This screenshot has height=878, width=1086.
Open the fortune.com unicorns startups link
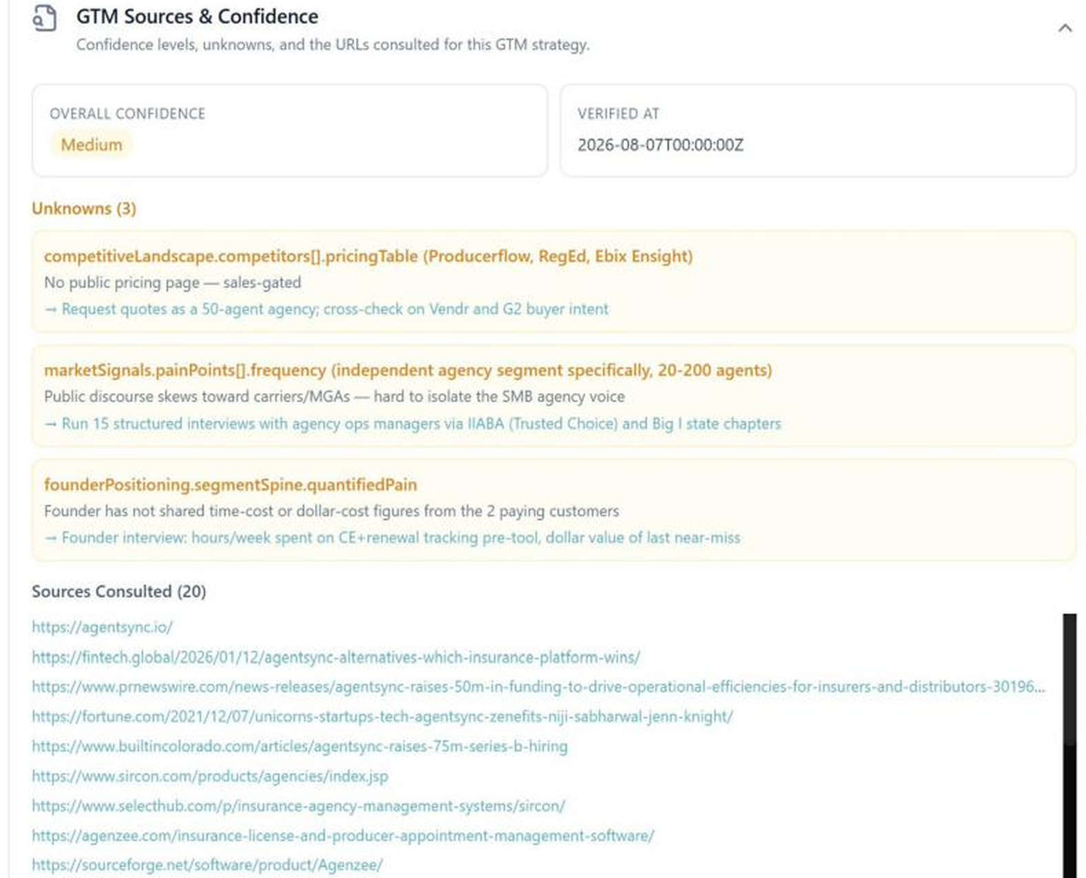coord(382,716)
